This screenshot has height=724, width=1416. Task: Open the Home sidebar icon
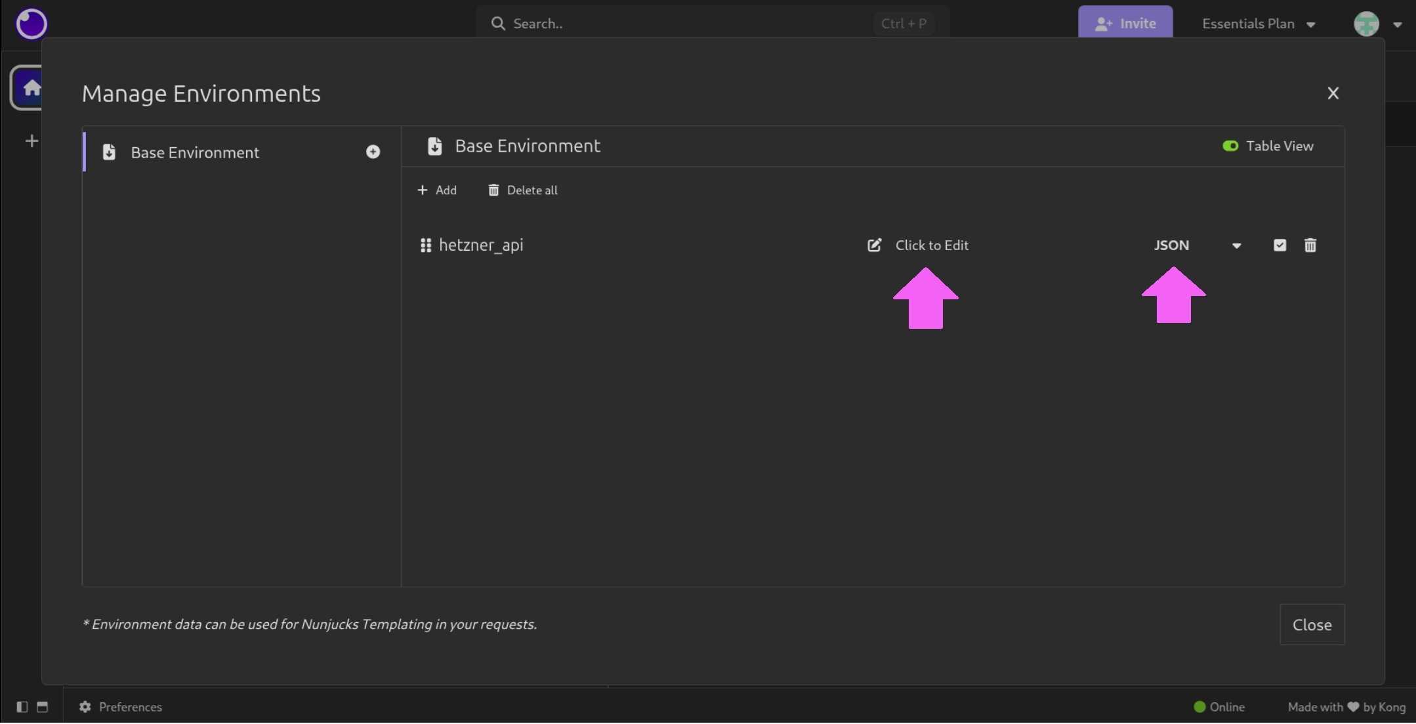(31, 87)
